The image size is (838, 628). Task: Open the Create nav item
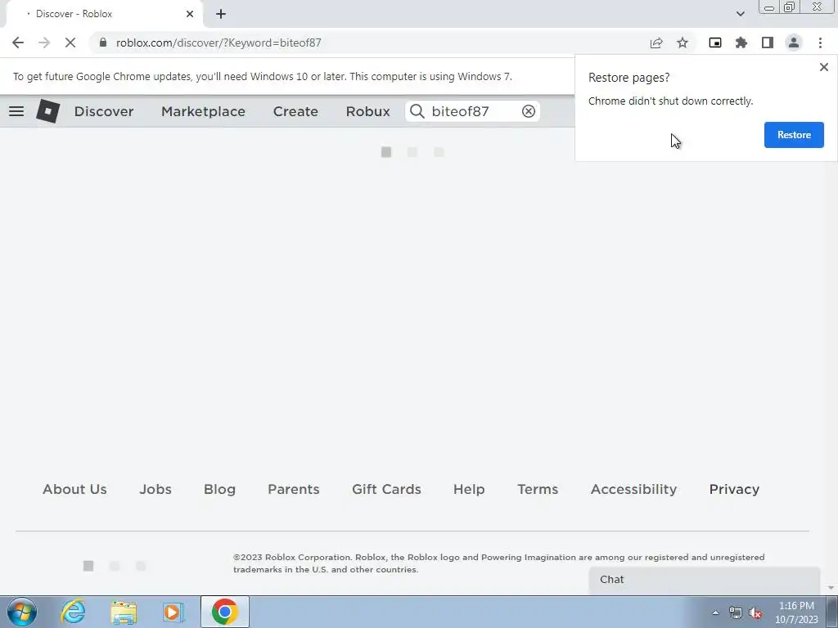(x=295, y=111)
